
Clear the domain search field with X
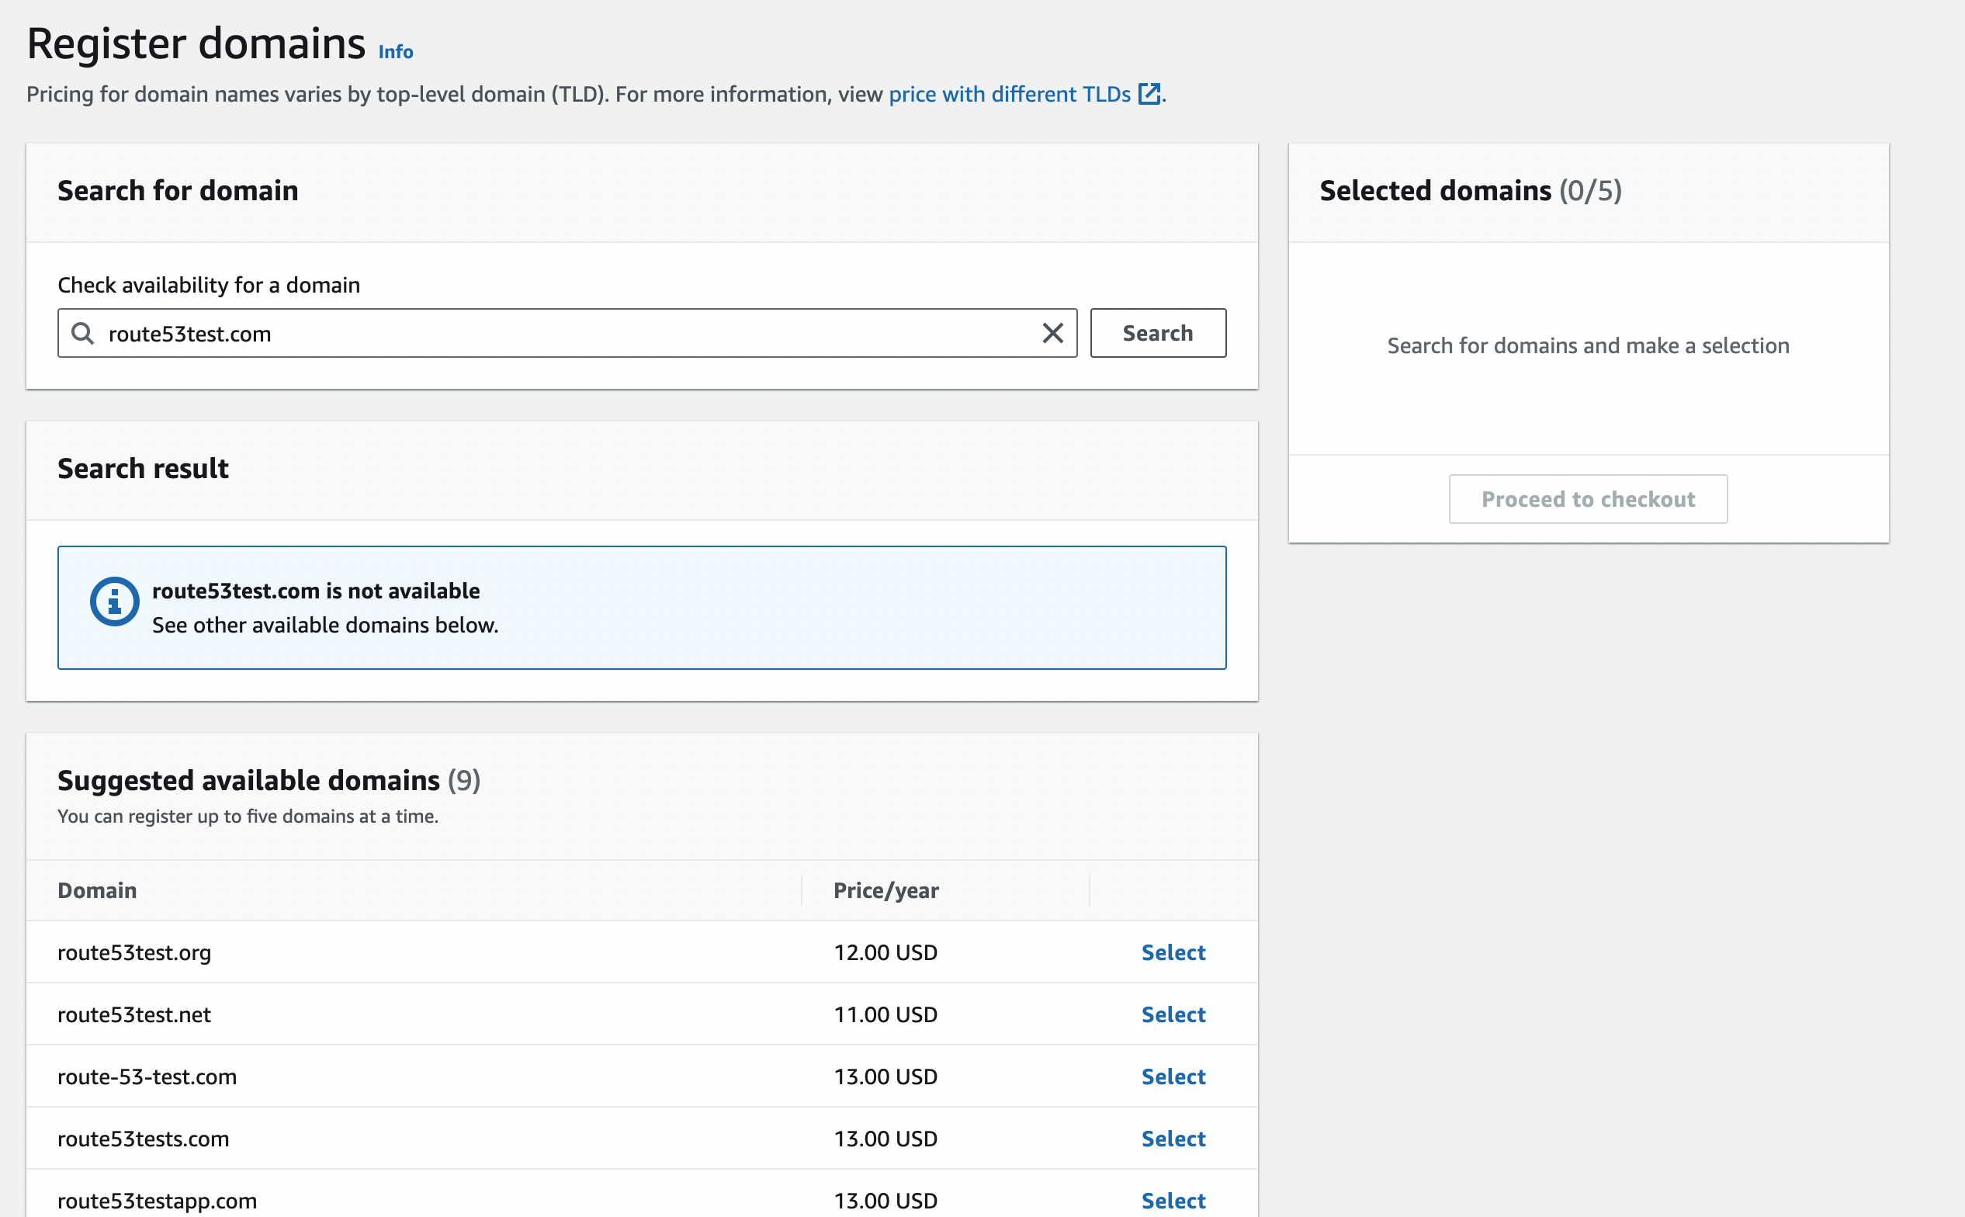coord(1052,333)
